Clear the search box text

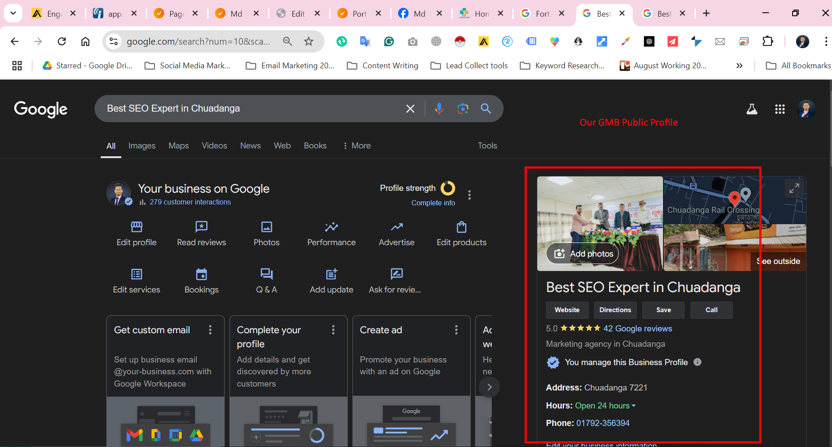pyautogui.click(x=410, y=109)
